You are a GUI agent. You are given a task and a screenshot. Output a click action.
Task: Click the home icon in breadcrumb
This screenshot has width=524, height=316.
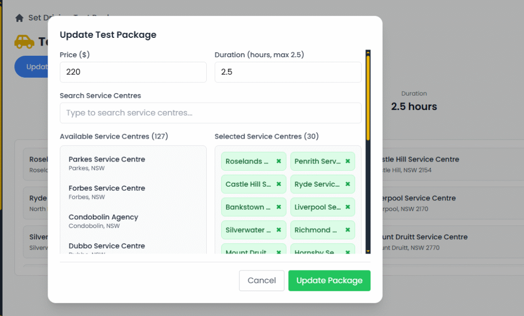click(19, 18)
